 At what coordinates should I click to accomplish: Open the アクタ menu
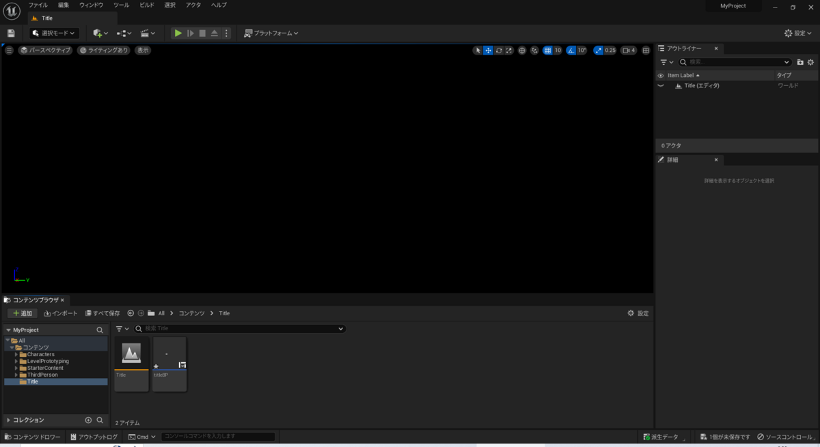pyautogui.click(x=193, y=5)
